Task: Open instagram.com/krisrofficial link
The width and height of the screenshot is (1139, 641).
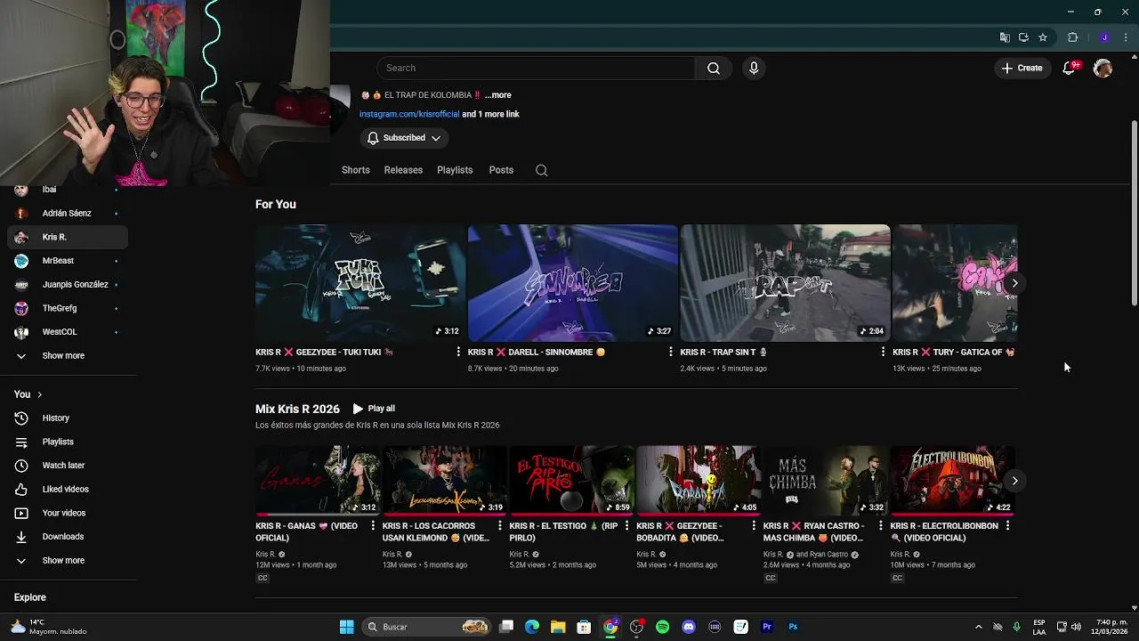Action: [x=409, y=114]
